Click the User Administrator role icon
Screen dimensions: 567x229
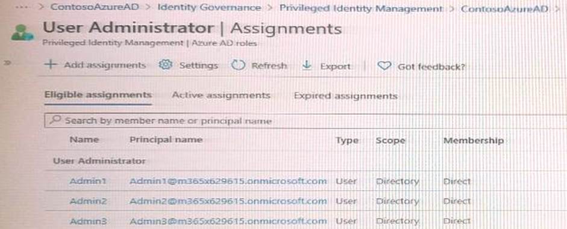(22, 33)
